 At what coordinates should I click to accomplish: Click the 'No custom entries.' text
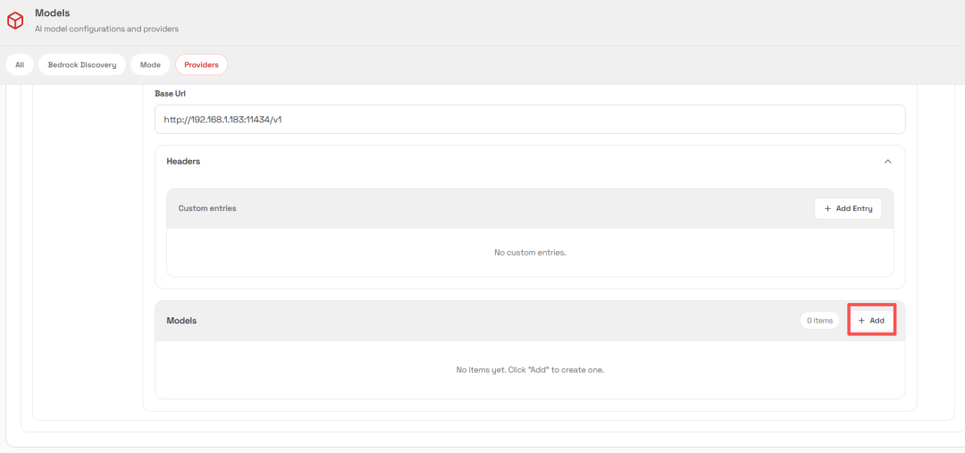(530, 253)
